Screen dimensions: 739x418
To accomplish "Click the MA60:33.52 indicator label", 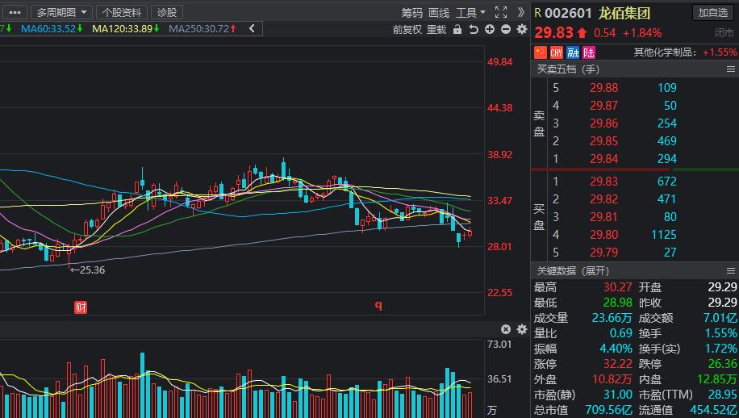I will pos(52,29).
